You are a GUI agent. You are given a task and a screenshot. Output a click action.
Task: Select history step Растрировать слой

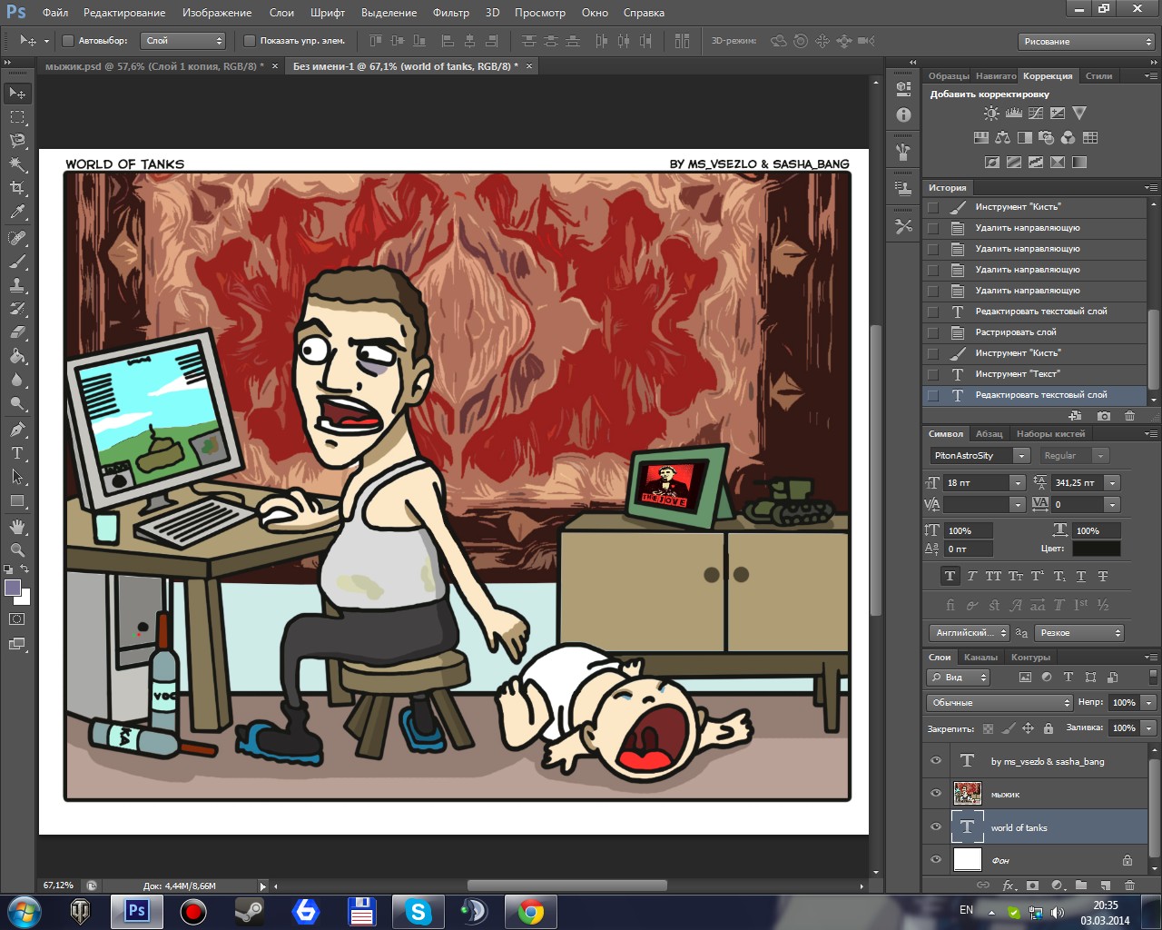[x=1016, y=332]
